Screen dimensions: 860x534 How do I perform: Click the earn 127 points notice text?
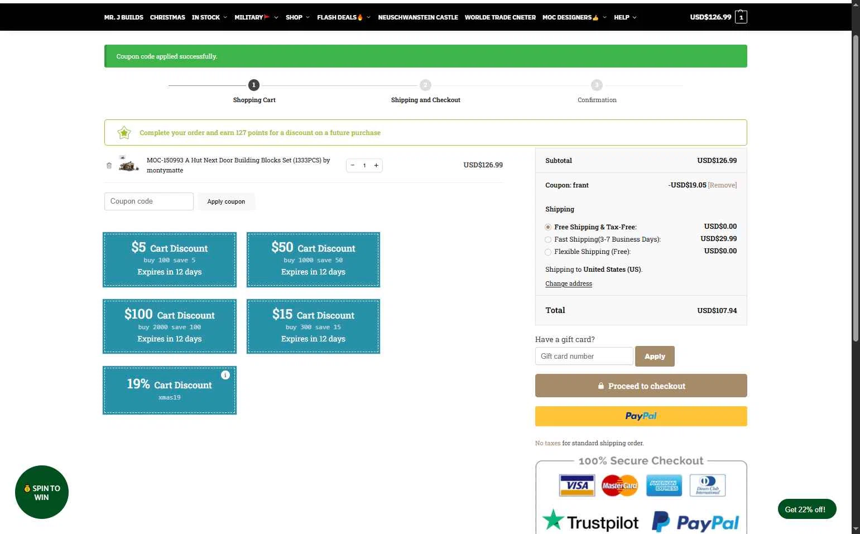pyautogui.click(x=260, y=133)
